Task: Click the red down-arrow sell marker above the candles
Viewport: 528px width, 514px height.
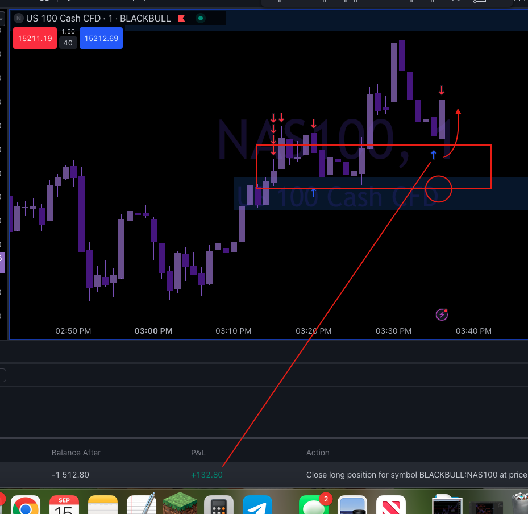Action: (442, 90)
